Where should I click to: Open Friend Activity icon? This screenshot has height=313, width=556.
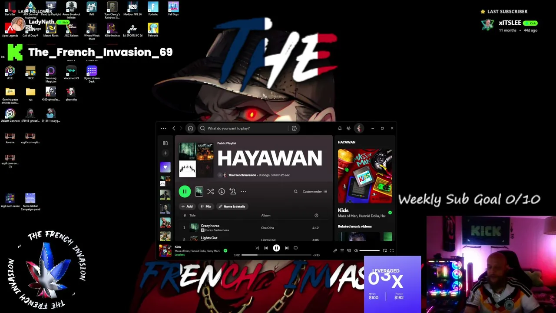click(348, 128)
